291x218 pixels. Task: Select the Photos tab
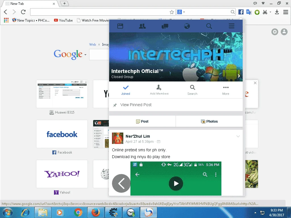click(x=209, y=121)
